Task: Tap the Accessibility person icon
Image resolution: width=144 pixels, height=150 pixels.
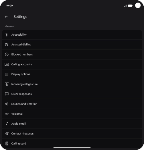Action: click(x=7, y=35)
